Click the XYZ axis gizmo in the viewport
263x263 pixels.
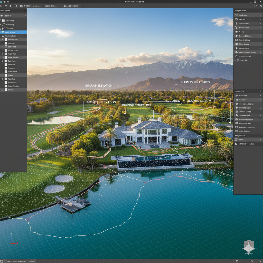click(12, 239)
